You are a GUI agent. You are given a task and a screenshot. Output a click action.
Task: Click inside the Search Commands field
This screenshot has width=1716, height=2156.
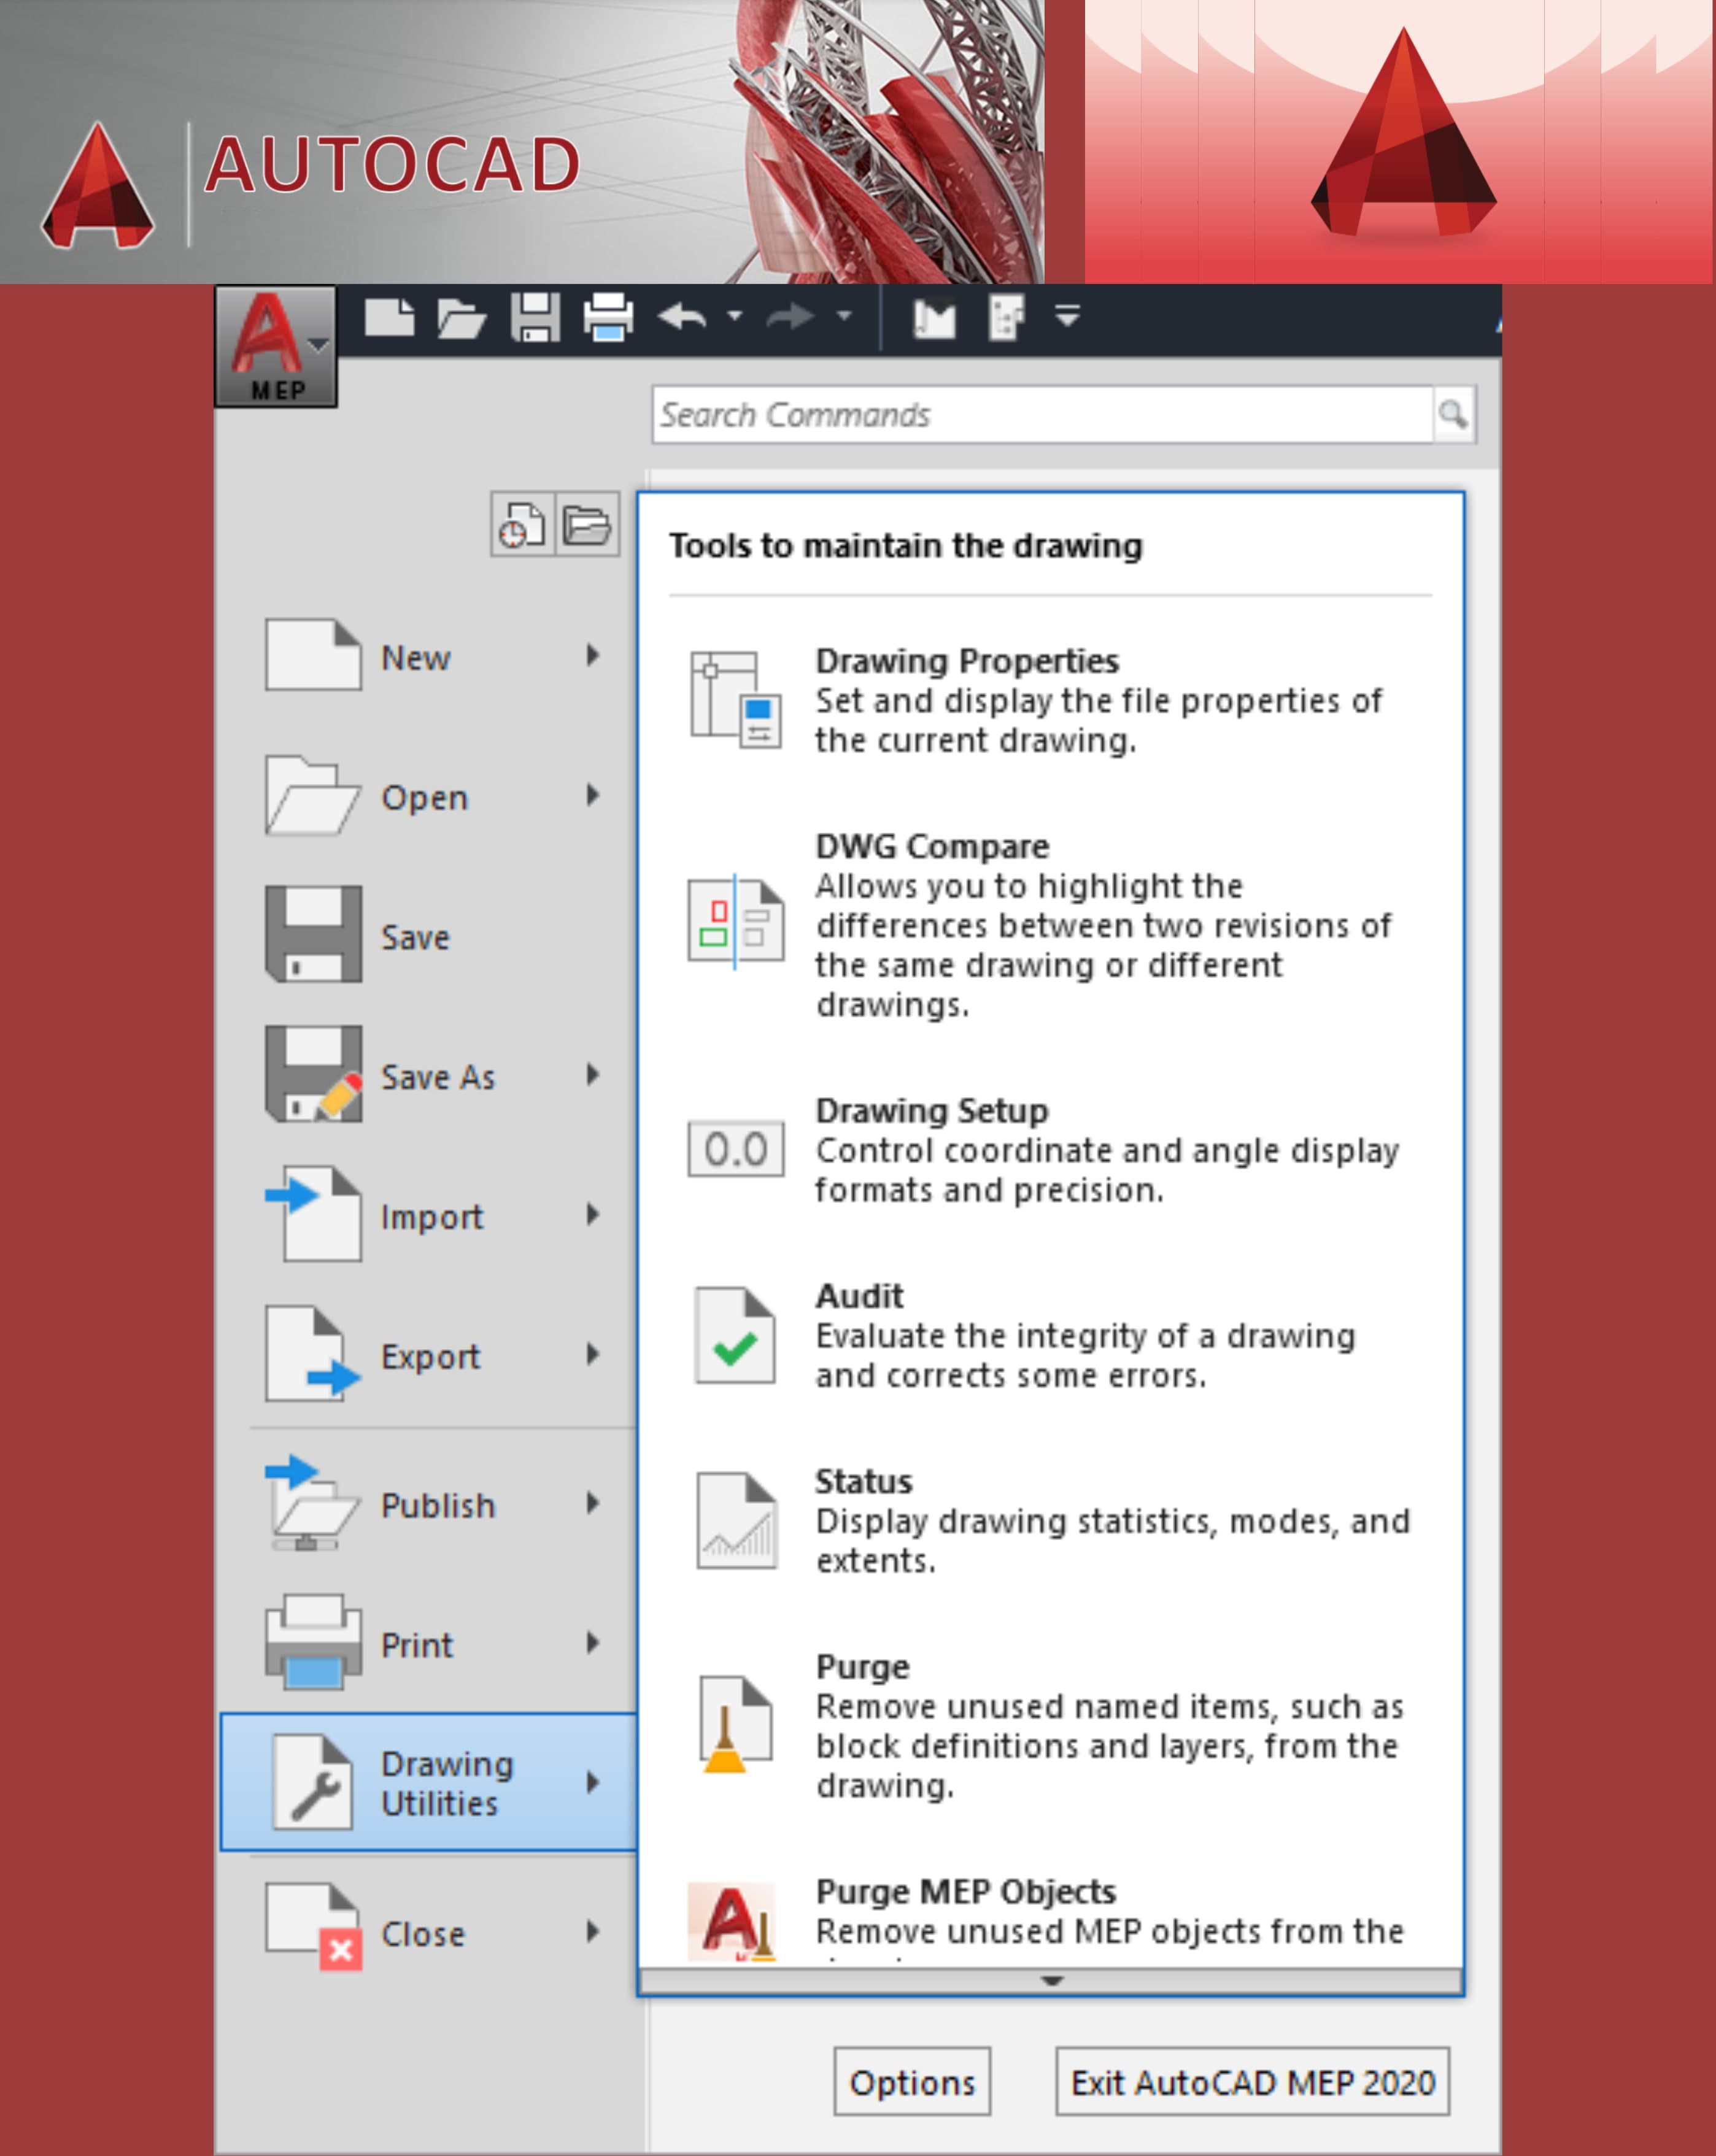[x=1041, y=415]
